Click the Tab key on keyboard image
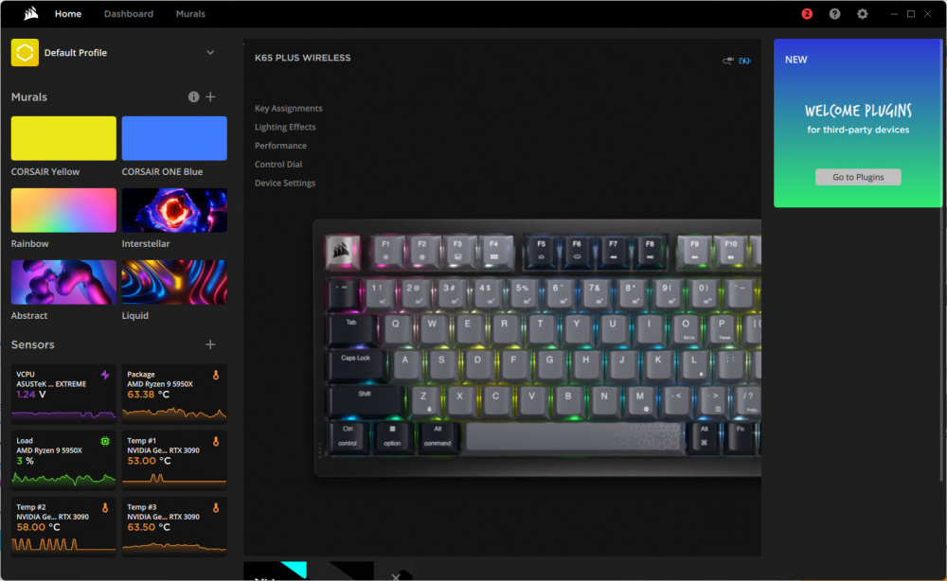Image resolution: width=947 pixels, height=581 pixels. [352, 328]
